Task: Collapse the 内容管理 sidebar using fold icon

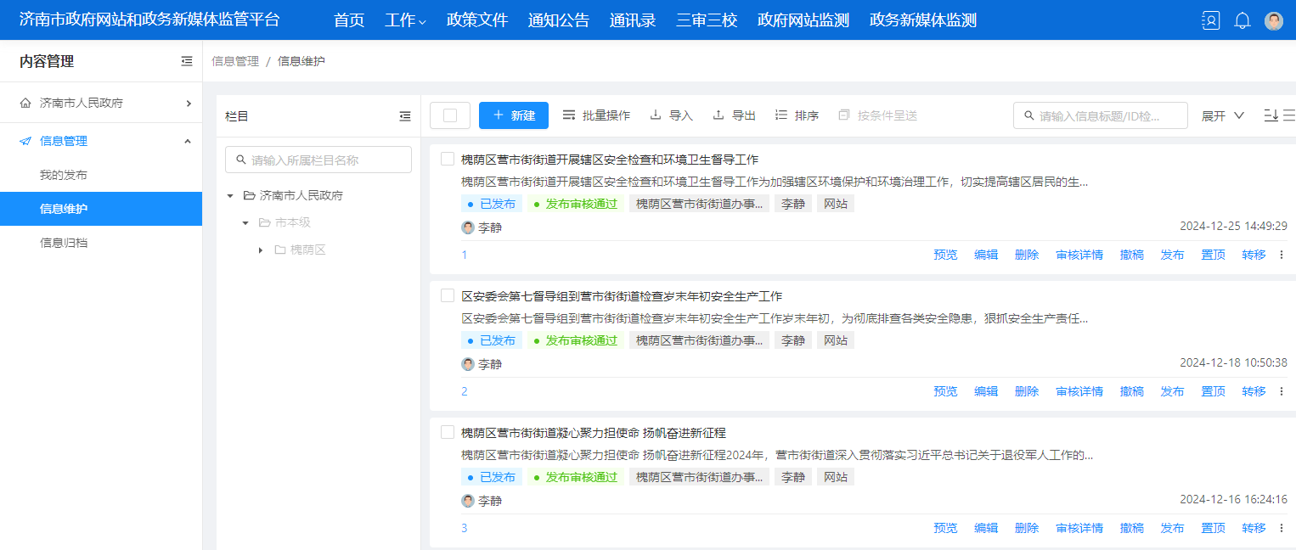Action: [187, 61]
